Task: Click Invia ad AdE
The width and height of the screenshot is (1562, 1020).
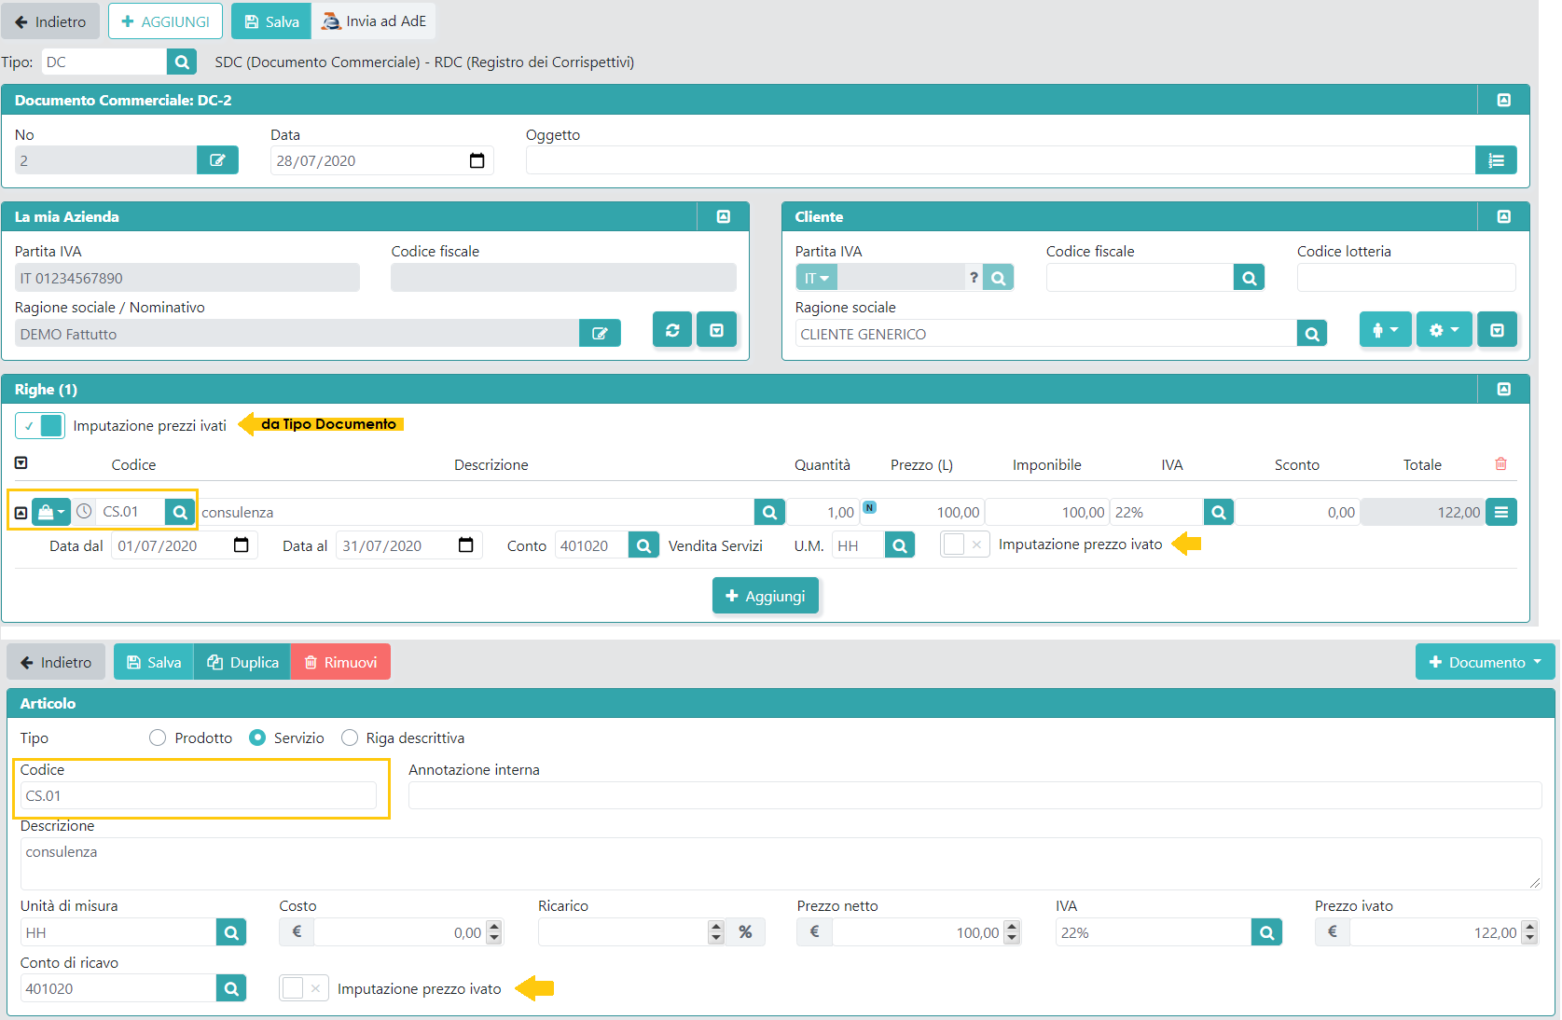Action: tap(374, 21)
